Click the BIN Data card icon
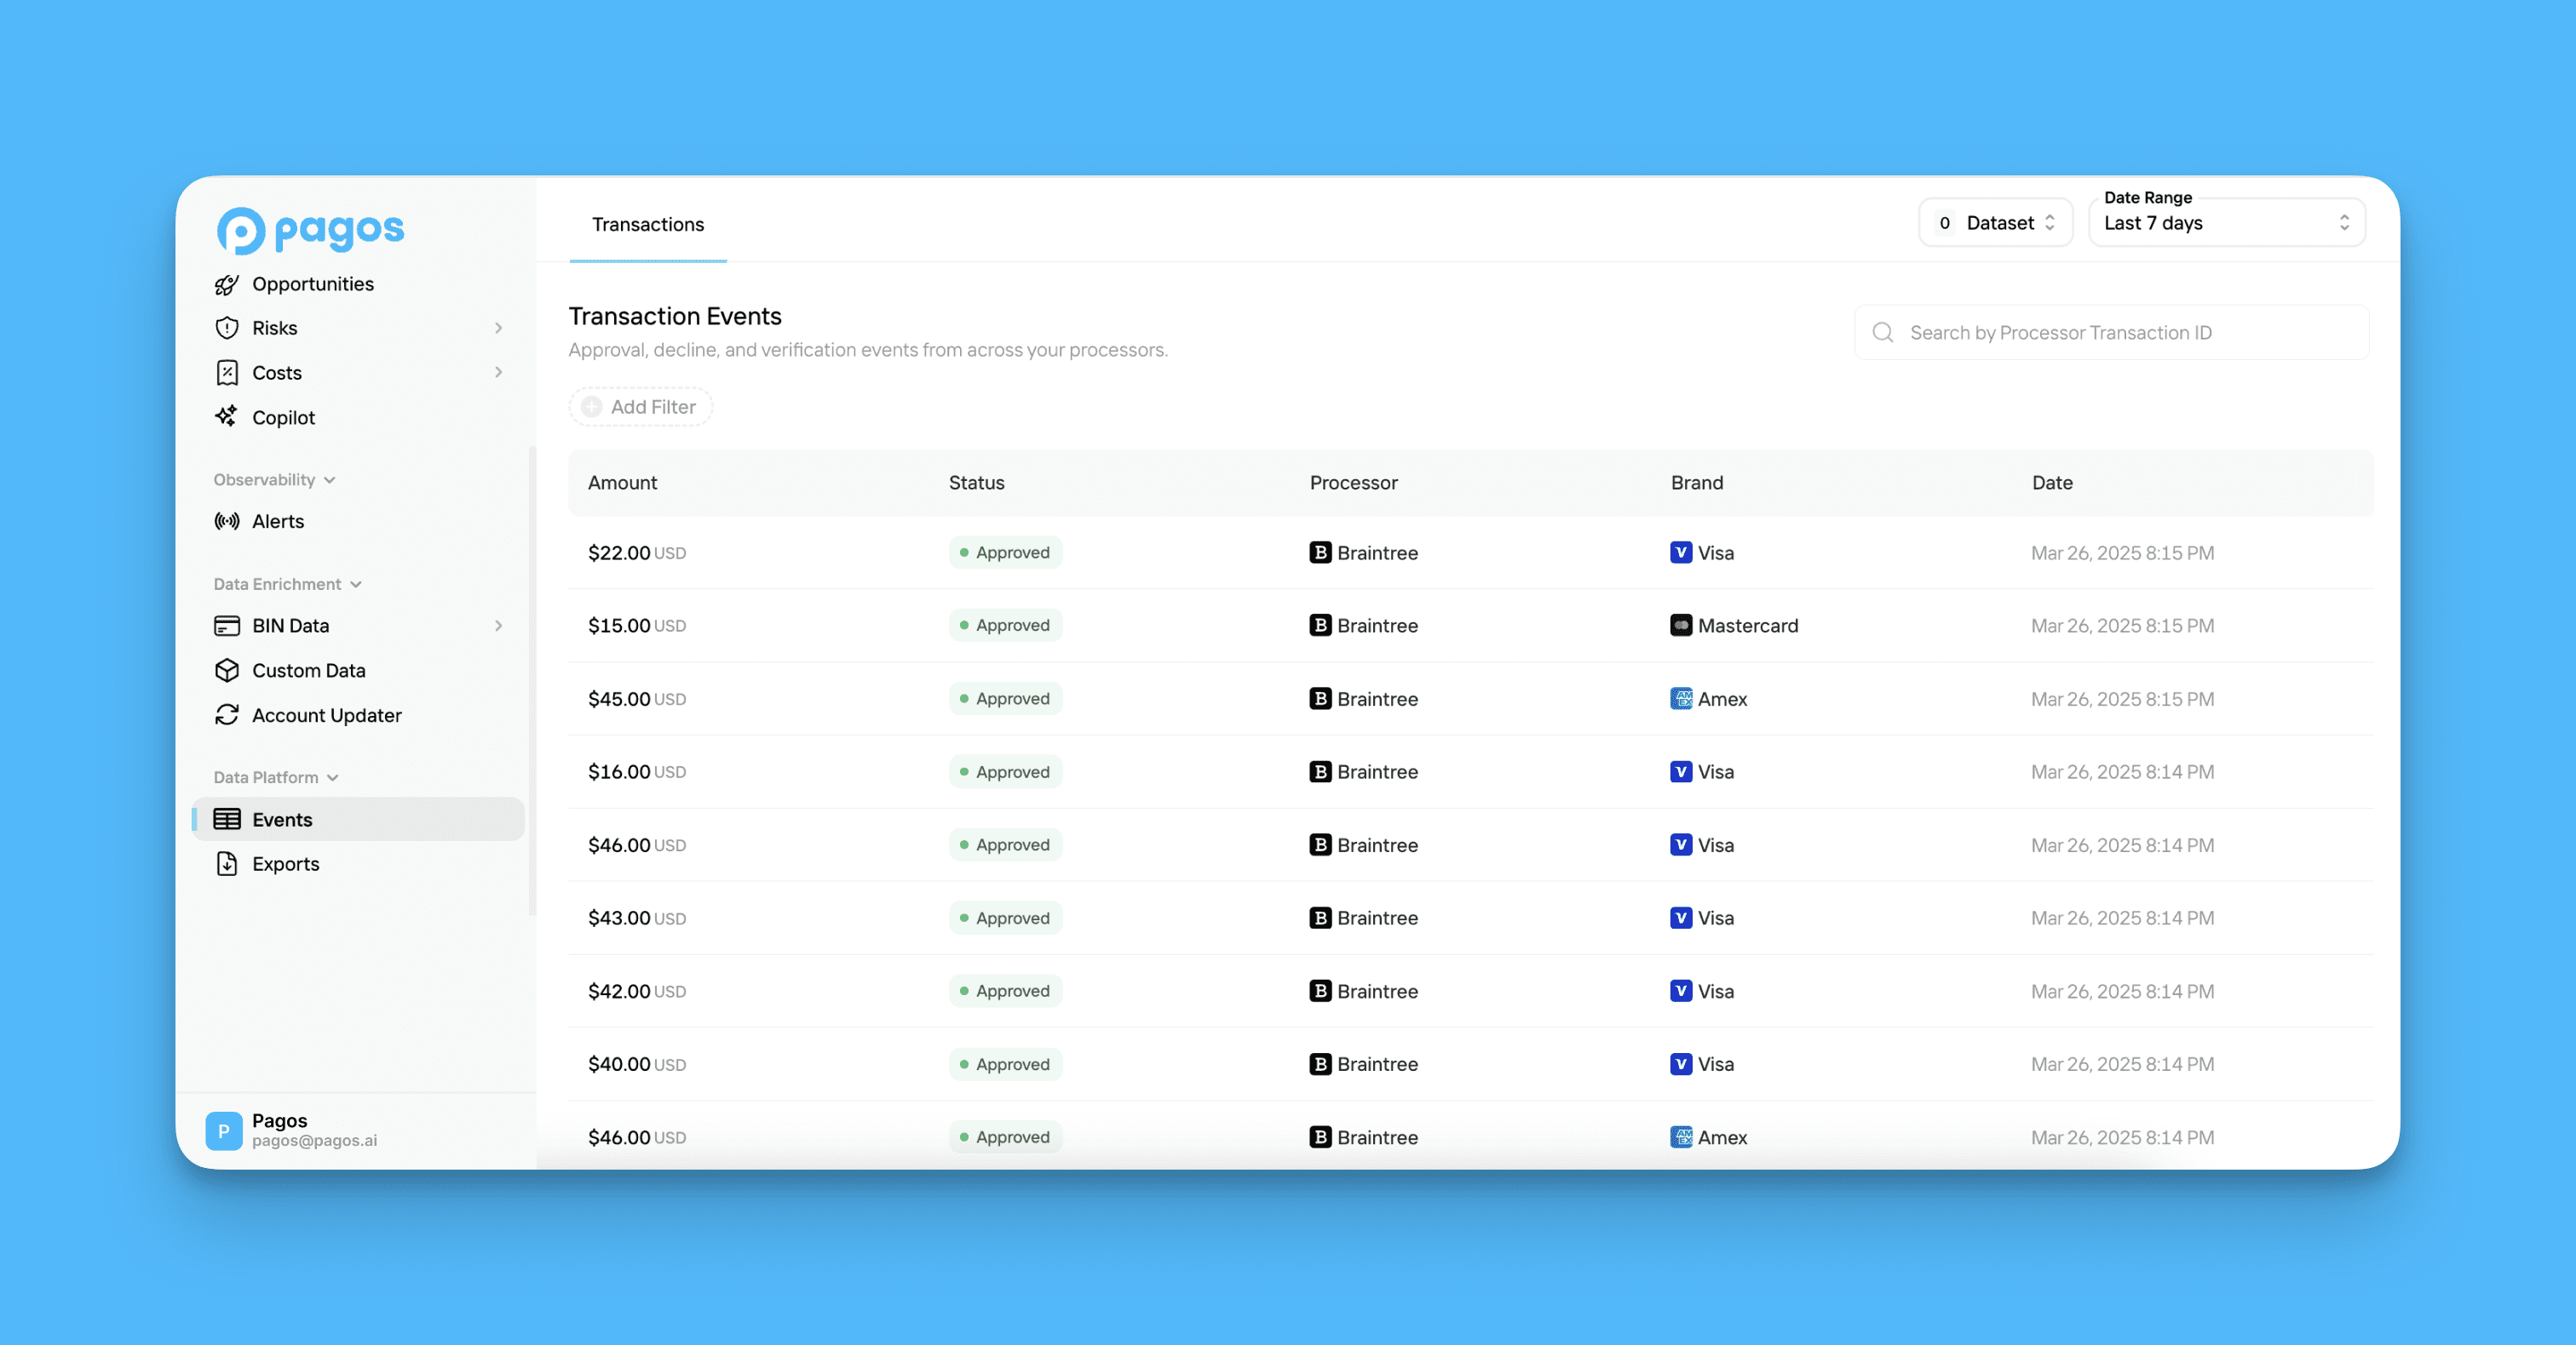Image resolution: width=2576 pixels, height=1345 pixels. [x=227, y=626]
